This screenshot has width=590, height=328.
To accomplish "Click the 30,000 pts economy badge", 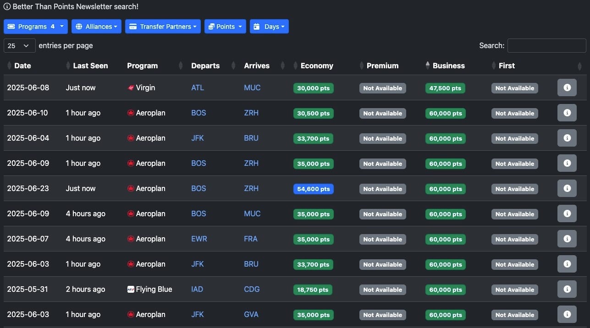I will pos(314,88).
